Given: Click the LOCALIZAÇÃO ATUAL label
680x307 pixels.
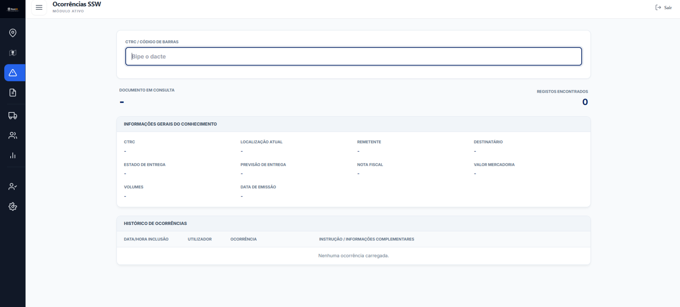Looking at the screenshot, I should [261, 142].
